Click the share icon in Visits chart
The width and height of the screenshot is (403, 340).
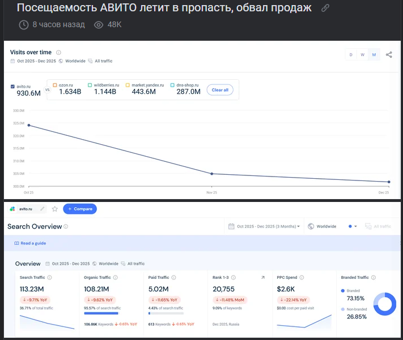389,55
